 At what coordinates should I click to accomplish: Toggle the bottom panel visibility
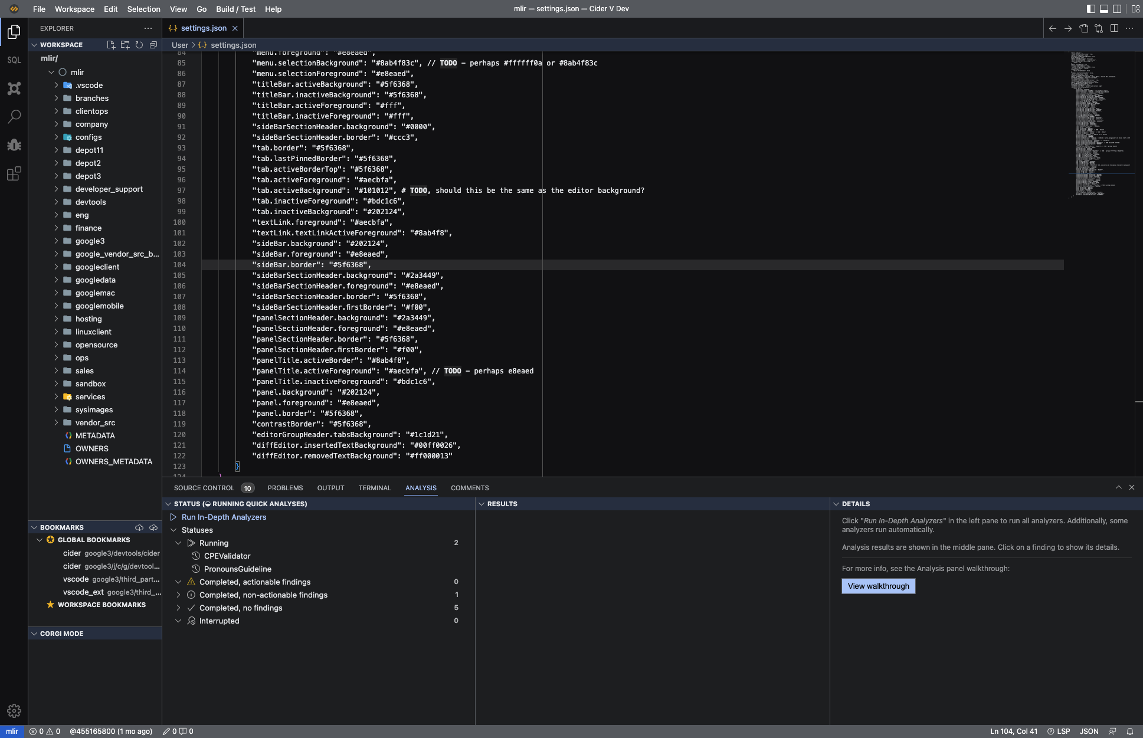point(1104,9)
